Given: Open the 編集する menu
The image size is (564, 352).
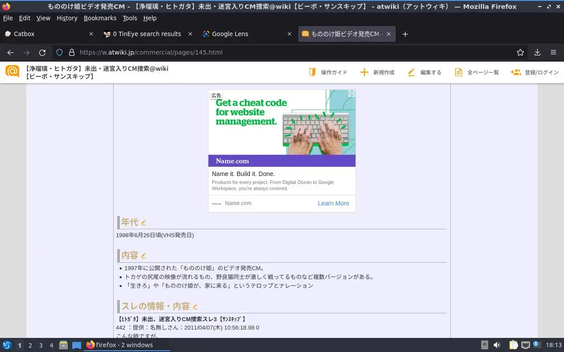Looking at the screenshot, I should click(x=424, y=72).
